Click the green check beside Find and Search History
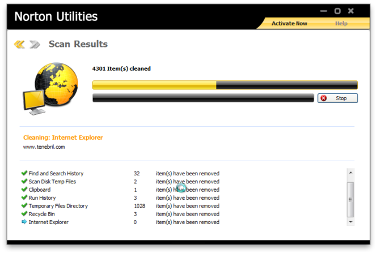Viewport: 377px width, 254px height. click(x=24, y=173)
